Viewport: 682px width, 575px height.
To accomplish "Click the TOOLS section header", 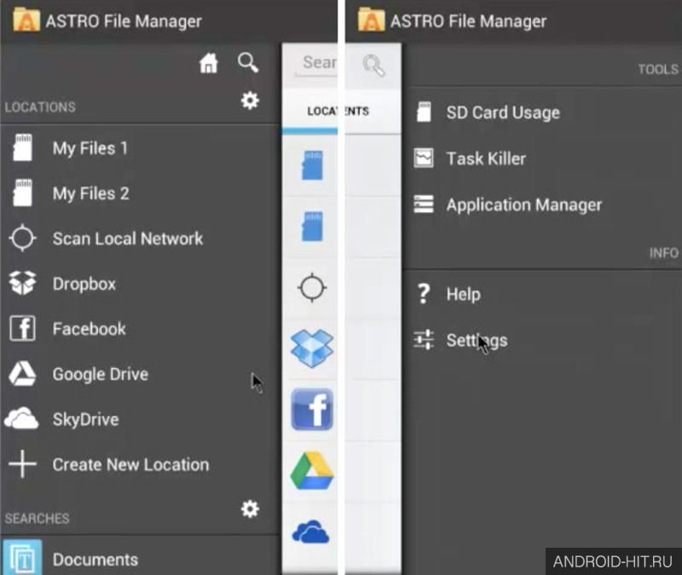I will [658, 69].
